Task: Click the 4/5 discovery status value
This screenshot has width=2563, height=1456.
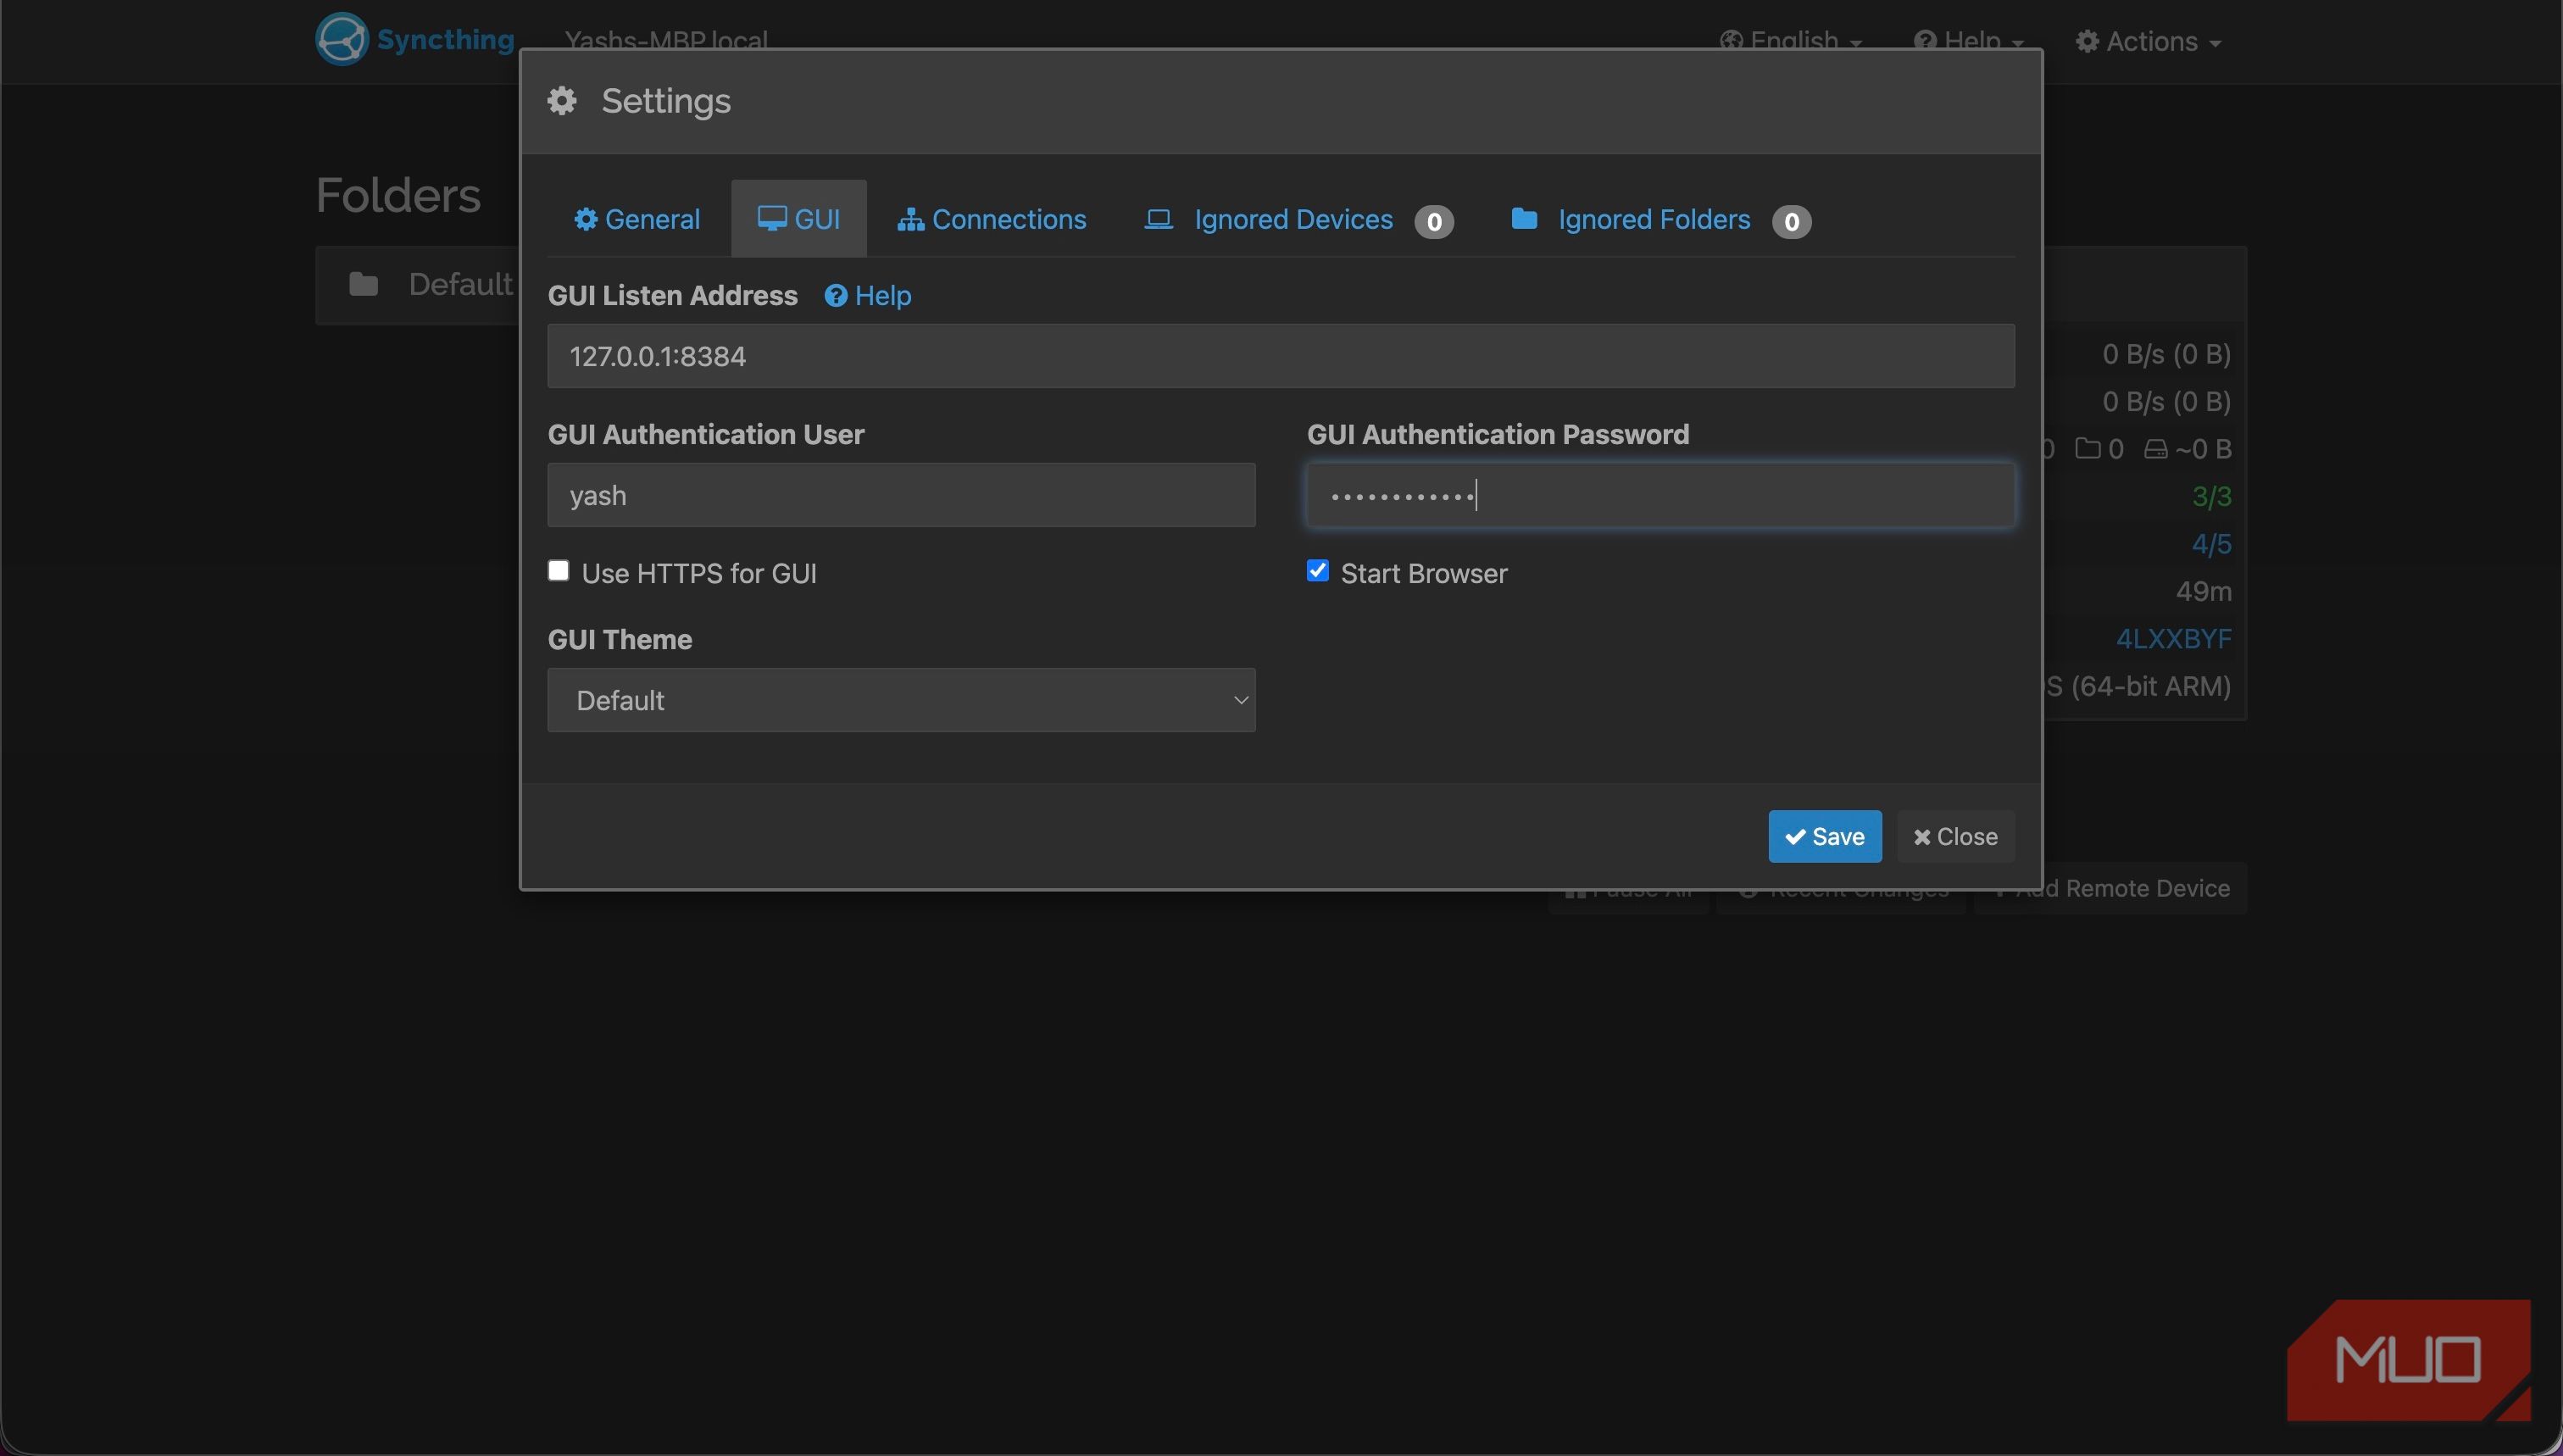Action: (x=2211, y=544)
